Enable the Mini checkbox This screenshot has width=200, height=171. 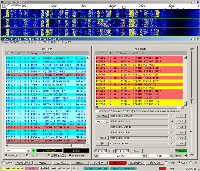point(191,162)
